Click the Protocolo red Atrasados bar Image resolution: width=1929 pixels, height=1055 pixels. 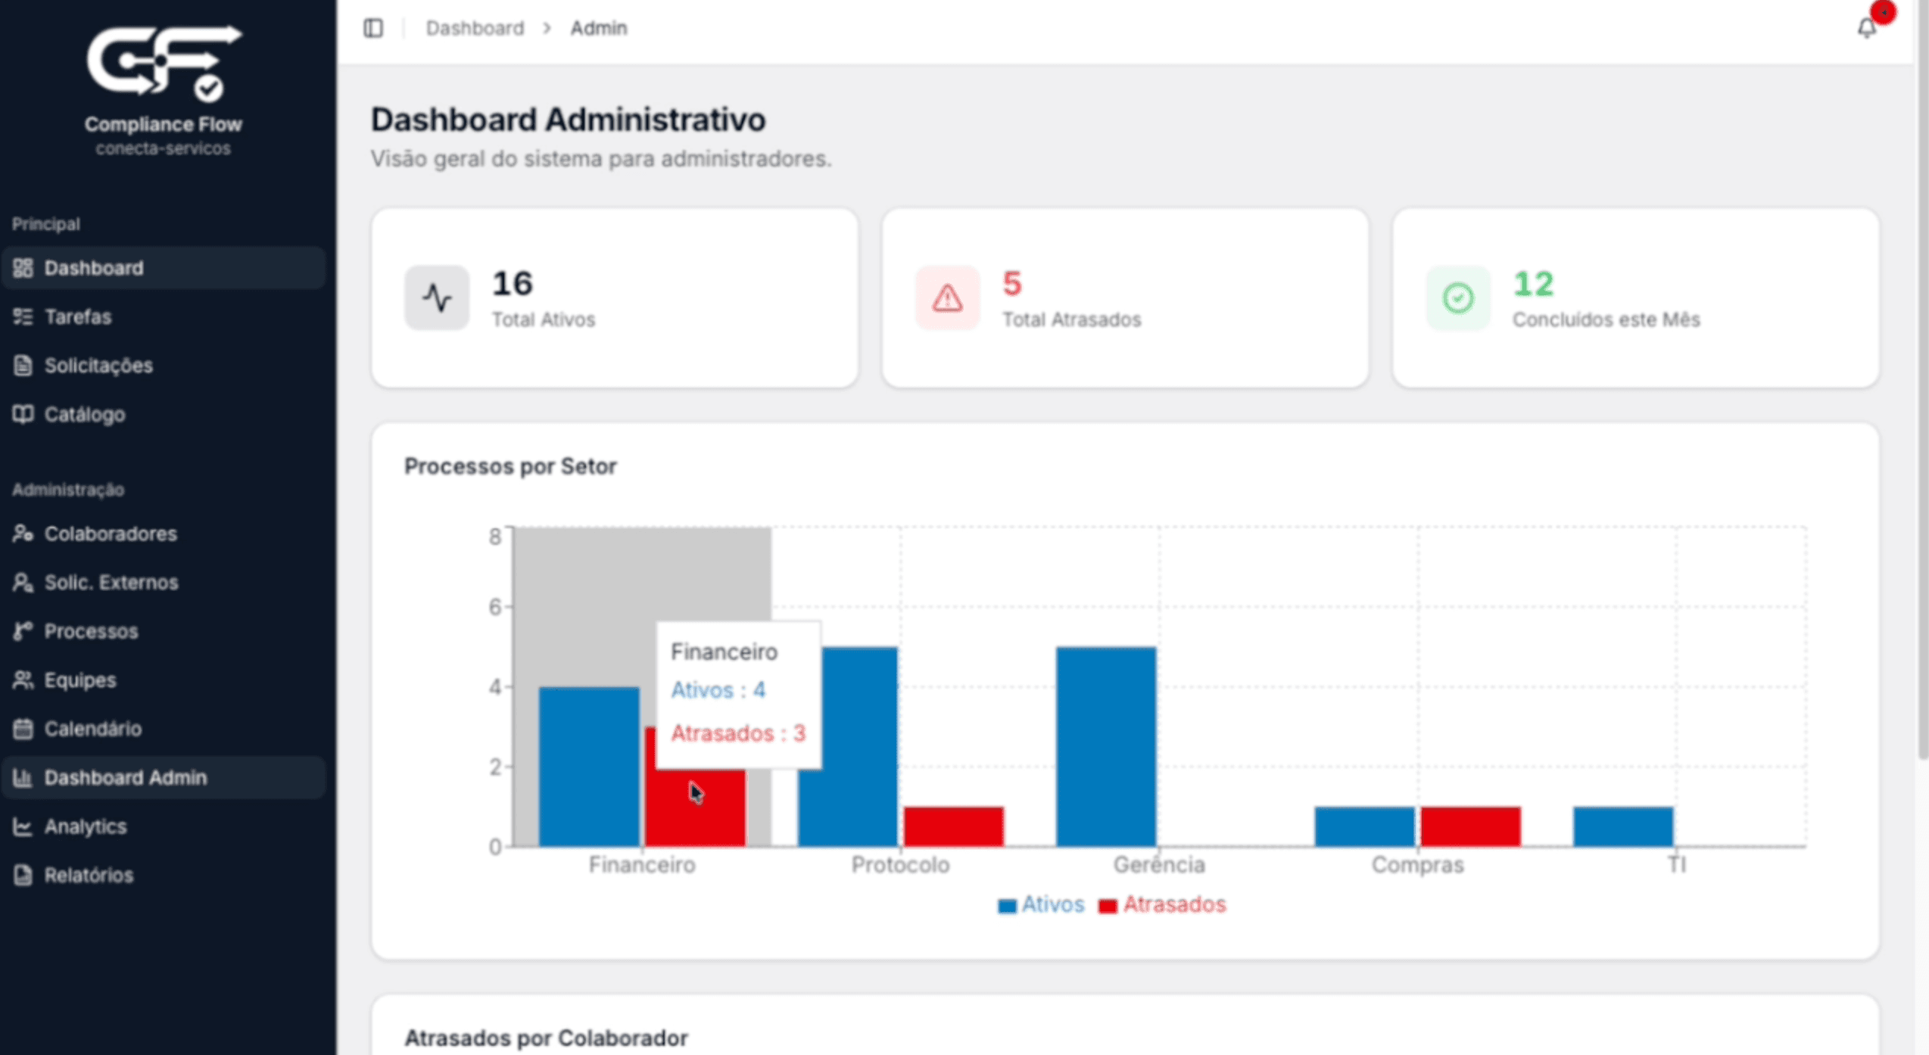tap(954, 826)
